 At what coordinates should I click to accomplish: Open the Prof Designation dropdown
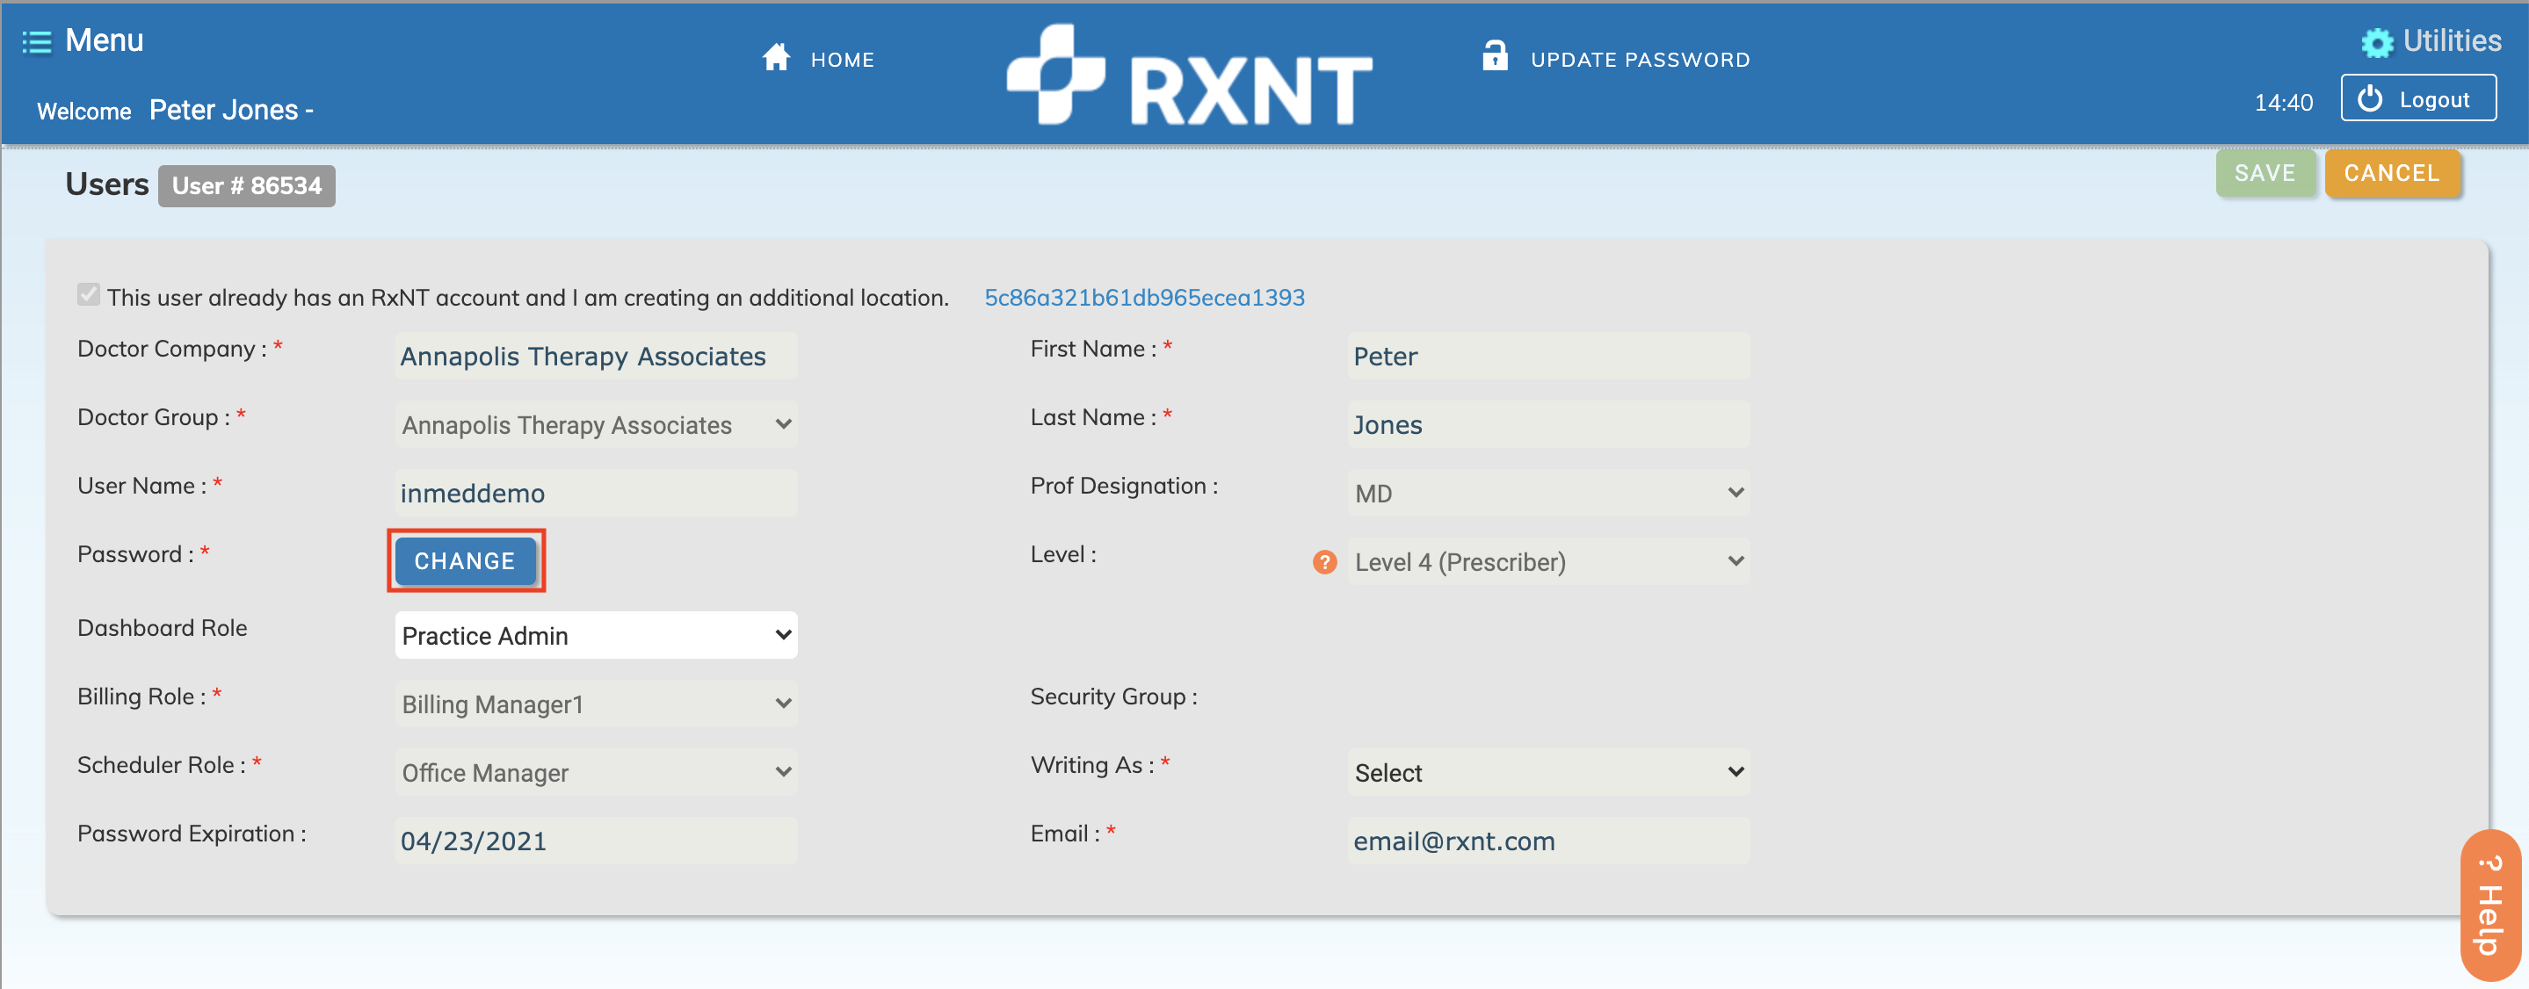point(1548,494)
